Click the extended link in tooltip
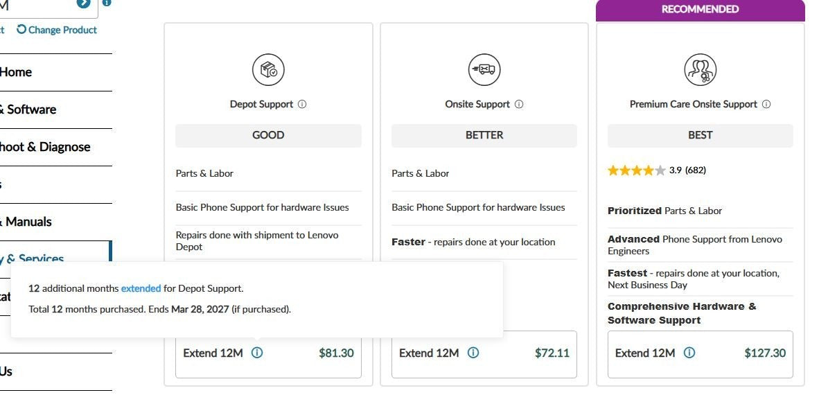819x395 pixels. point(141,288)
